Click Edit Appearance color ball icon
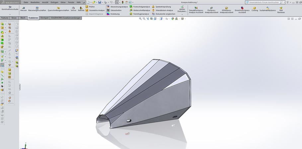The image size is (302, 149). 173,19
